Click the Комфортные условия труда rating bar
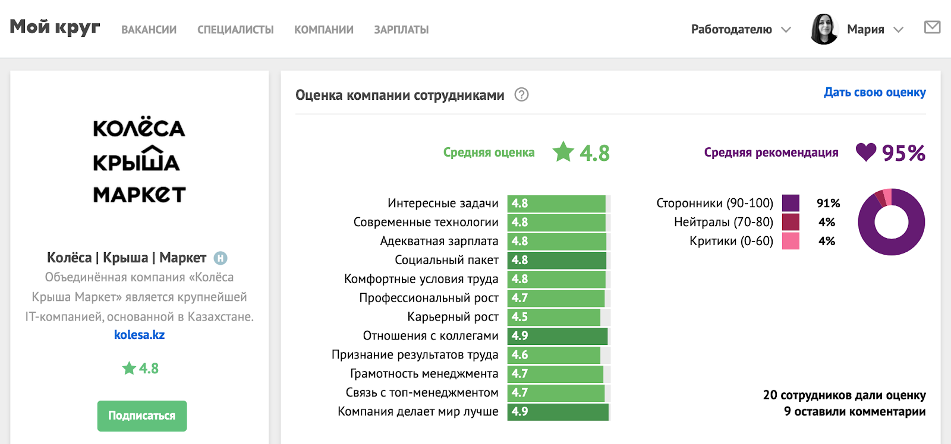This screenshot has height=444, width=951. coord(559,279)
